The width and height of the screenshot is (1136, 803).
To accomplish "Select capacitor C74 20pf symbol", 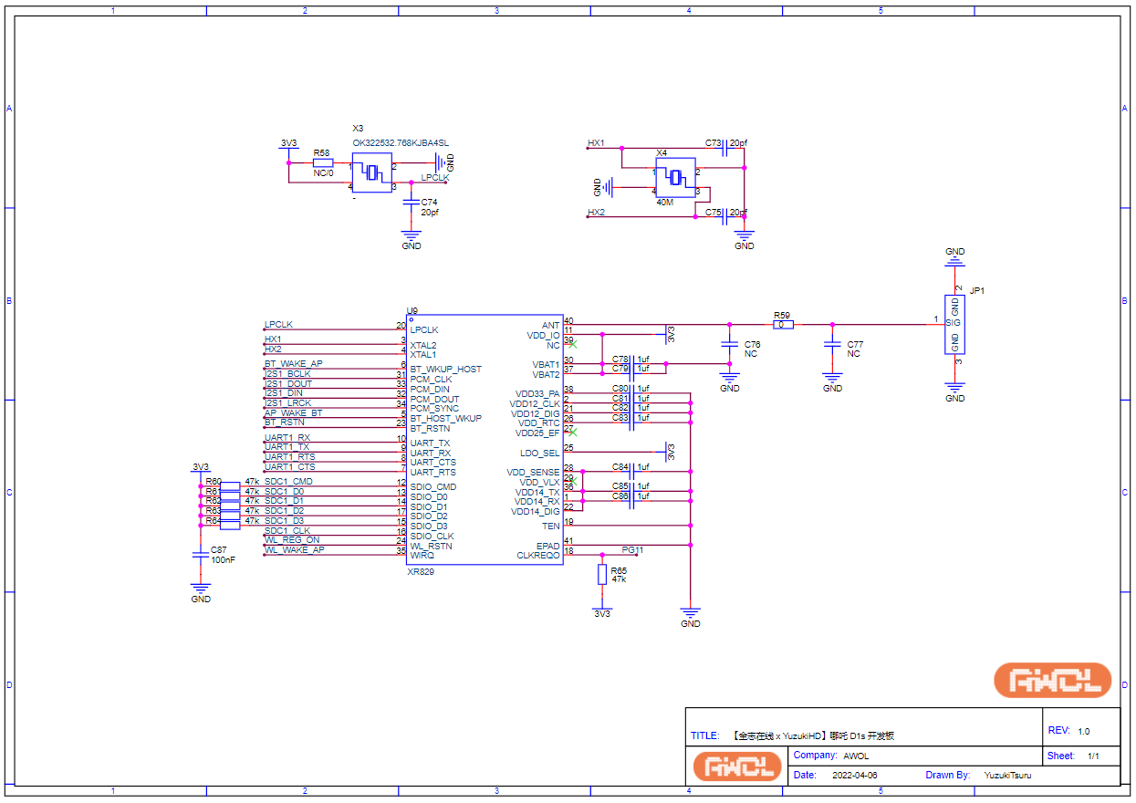I will tap(412, 202).
